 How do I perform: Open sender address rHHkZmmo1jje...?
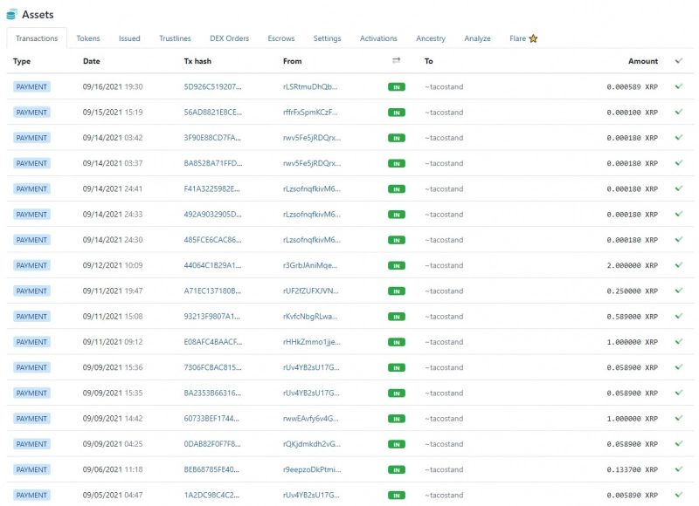point(311,342)
